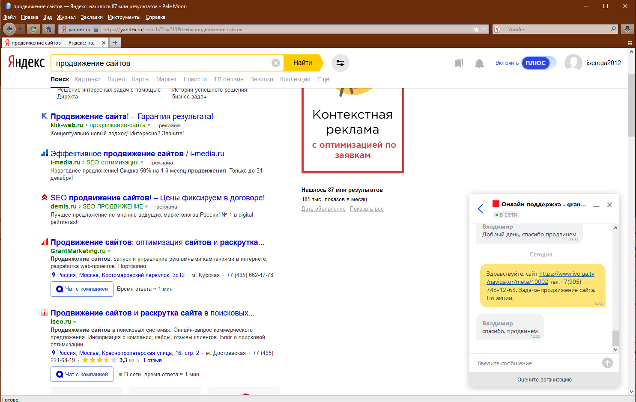The height and width of the screenshot is (402, 636).
Task: Open the tab list icon at tab bar end
Action: (630, 43)
